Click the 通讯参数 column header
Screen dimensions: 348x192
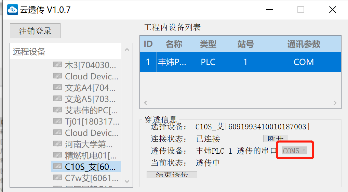tap(304, 44)
